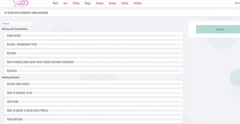Expand How to Upgrade to VIP
This screenshot has width=240, height=124.
[x=20, y=93]
